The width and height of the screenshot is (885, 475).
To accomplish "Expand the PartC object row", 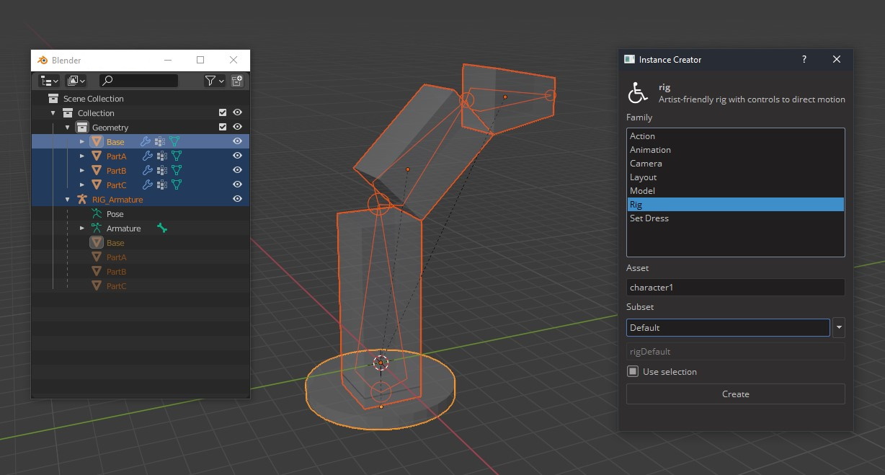I will [x=82, y=185].
